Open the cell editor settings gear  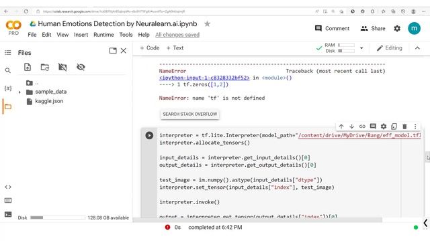point(384,127)
